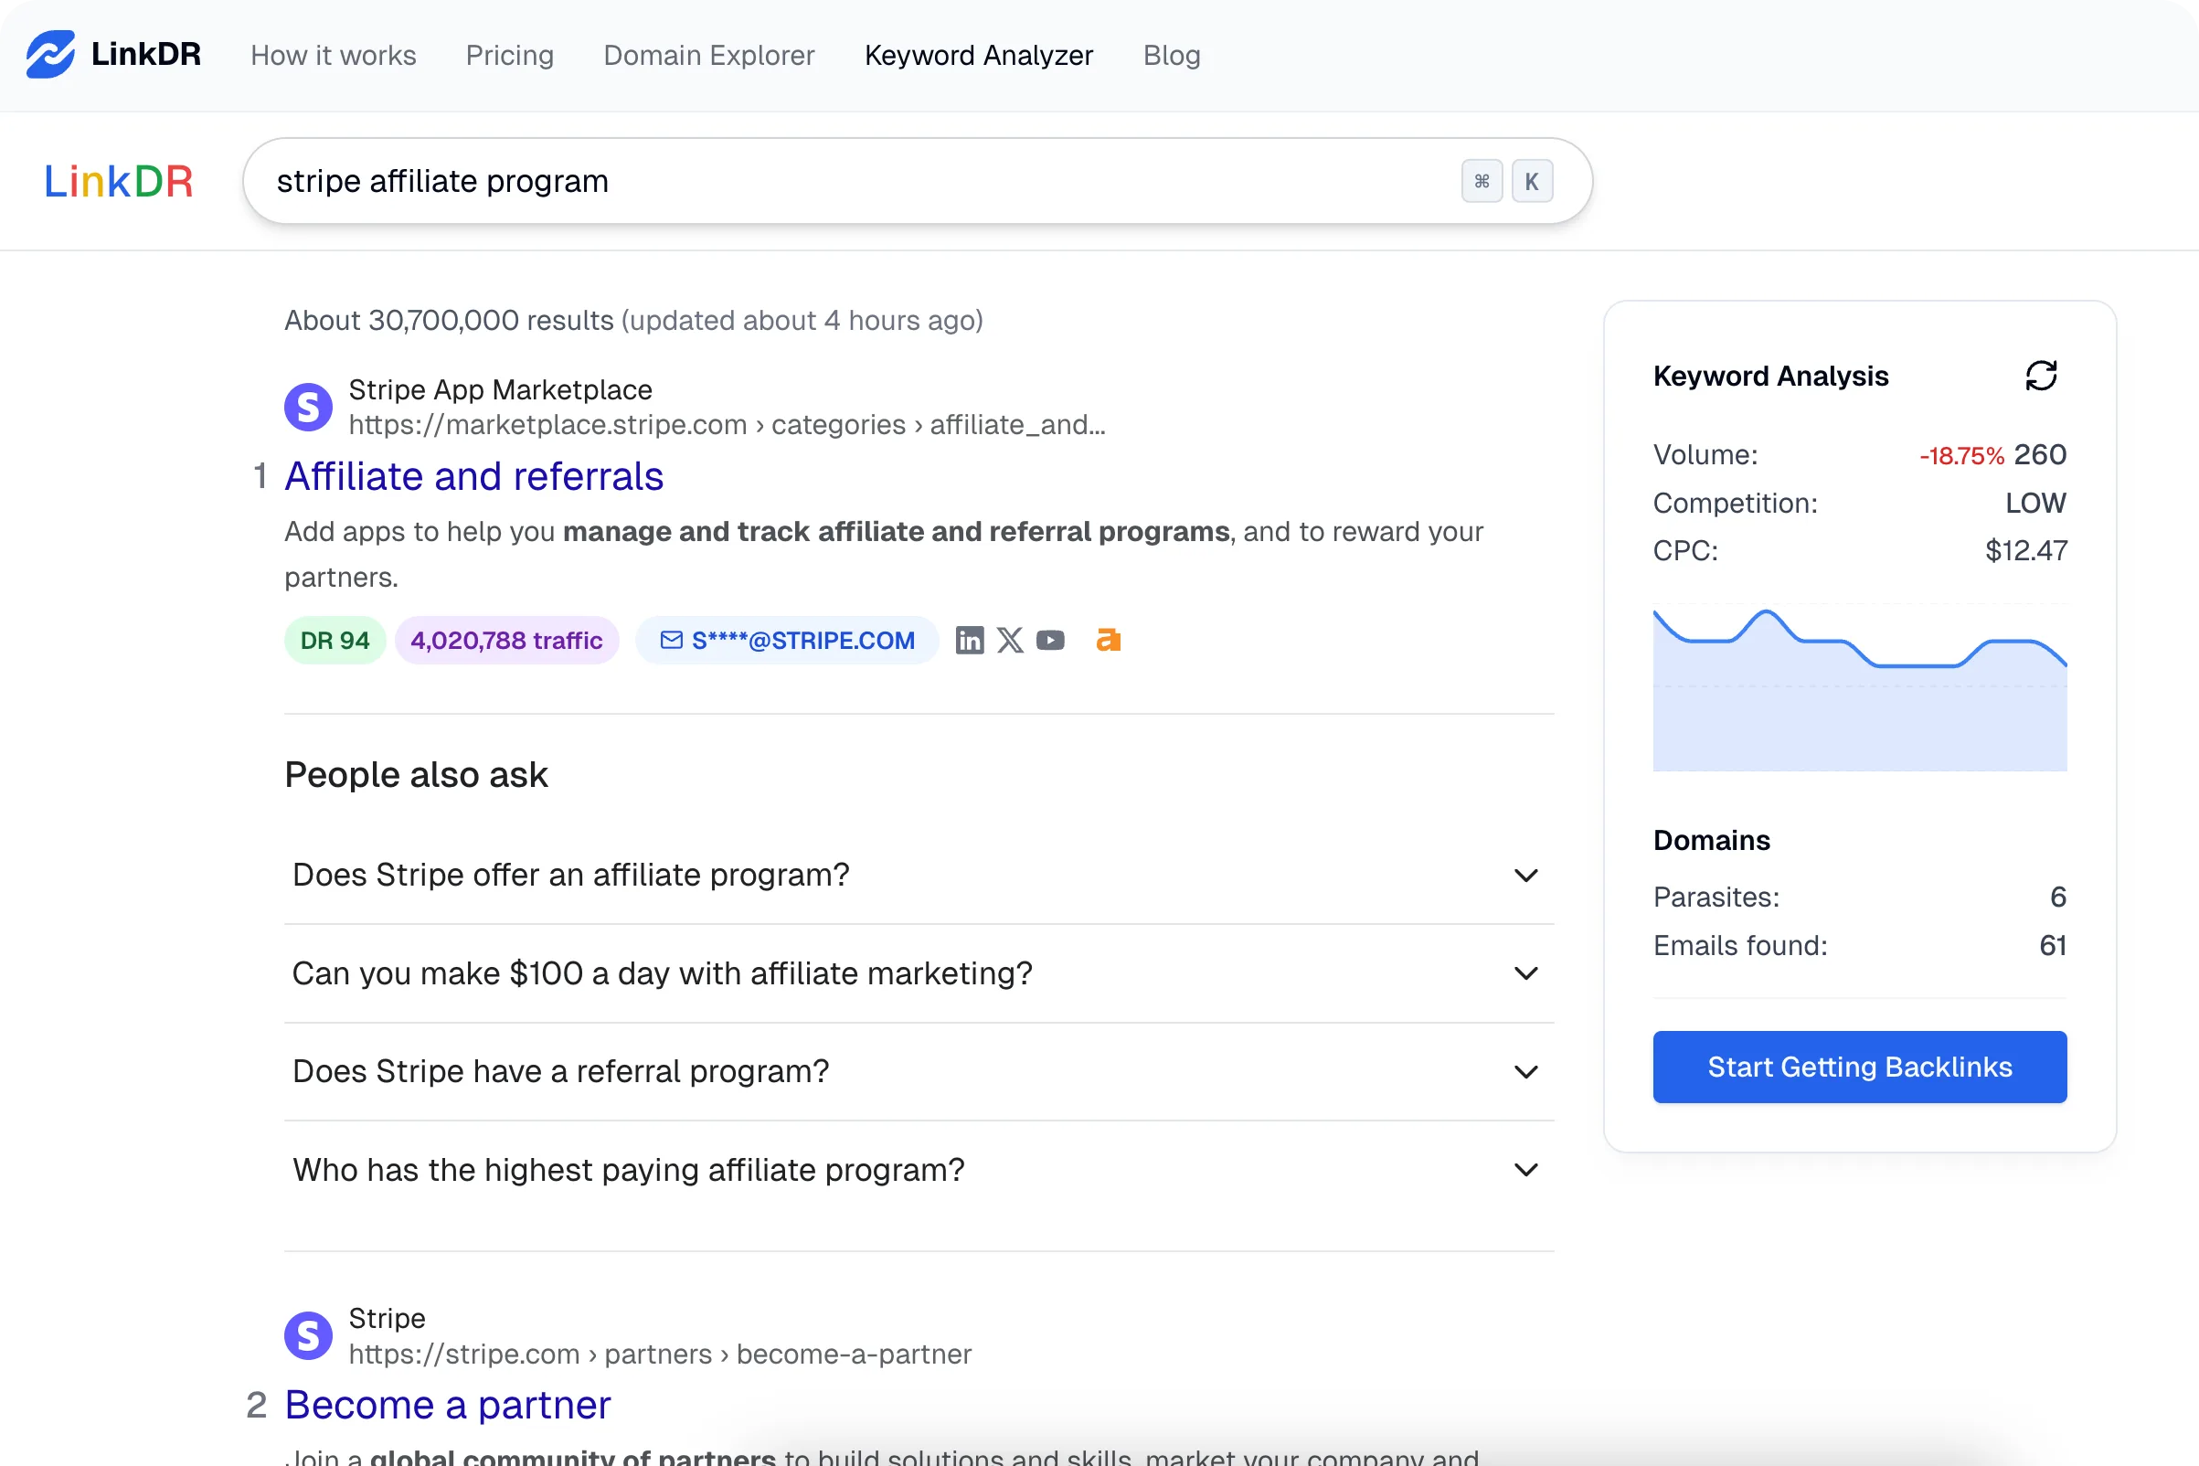Viewport: 2199px width, 1466px height.
Task: Expand 'Does Stripe offer an affiliate program?'
Action: point(919,875)
